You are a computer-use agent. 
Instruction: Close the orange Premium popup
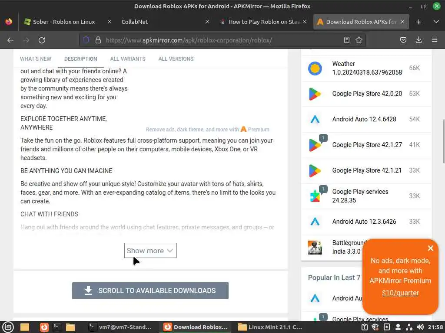coord(430,248)
